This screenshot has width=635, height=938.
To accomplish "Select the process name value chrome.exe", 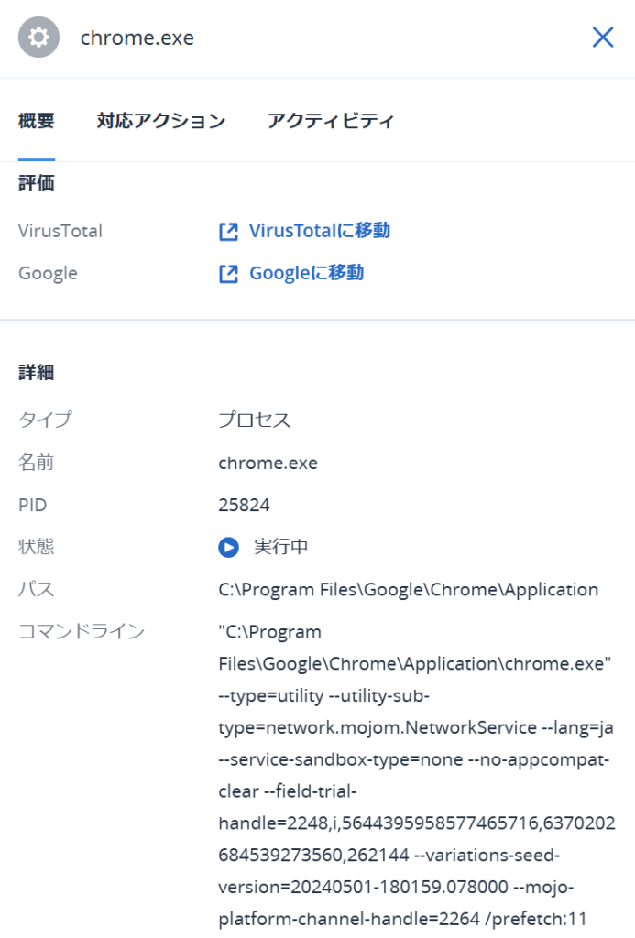I will 268,463.
